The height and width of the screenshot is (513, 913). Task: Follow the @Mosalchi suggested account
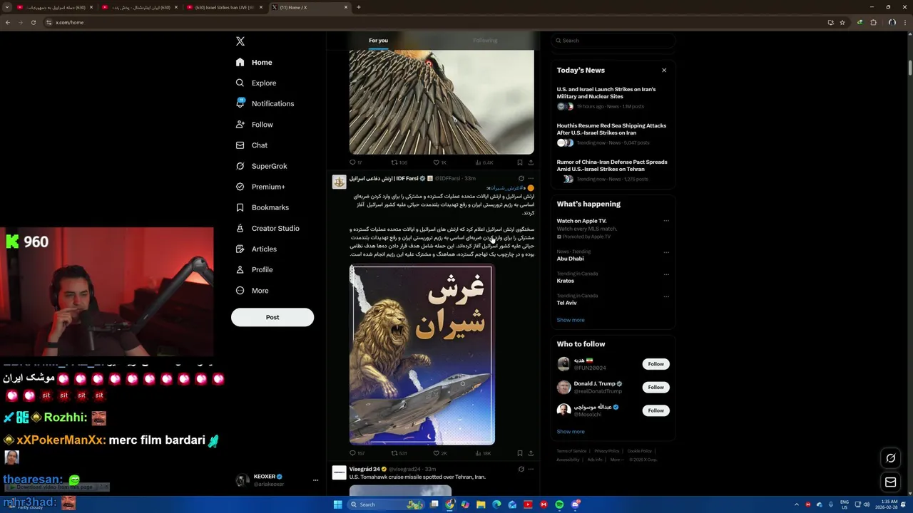(656, 410)
